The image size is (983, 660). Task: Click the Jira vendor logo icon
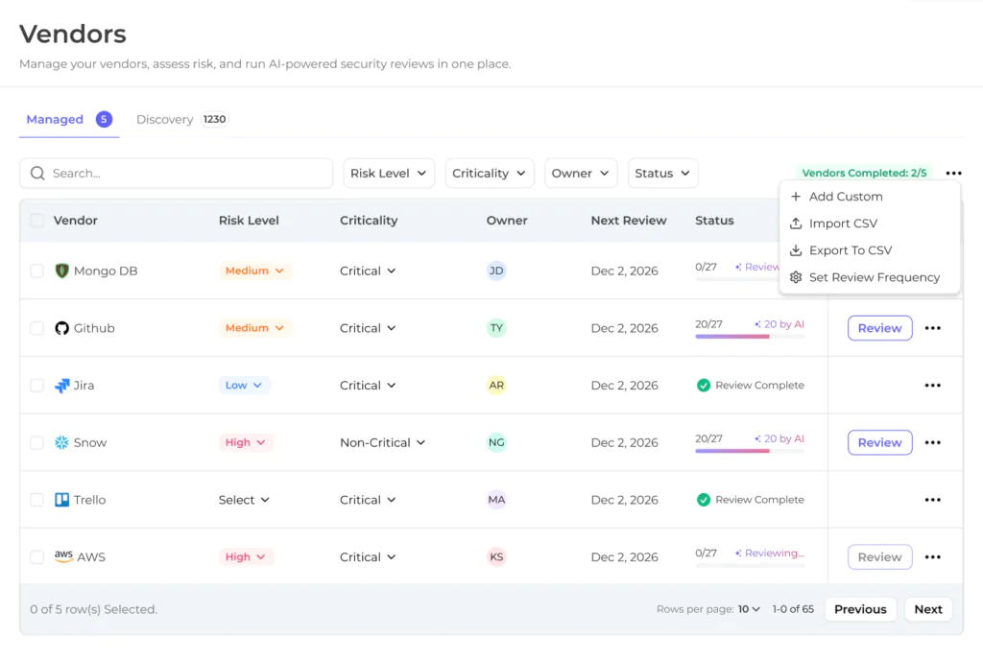61,386
